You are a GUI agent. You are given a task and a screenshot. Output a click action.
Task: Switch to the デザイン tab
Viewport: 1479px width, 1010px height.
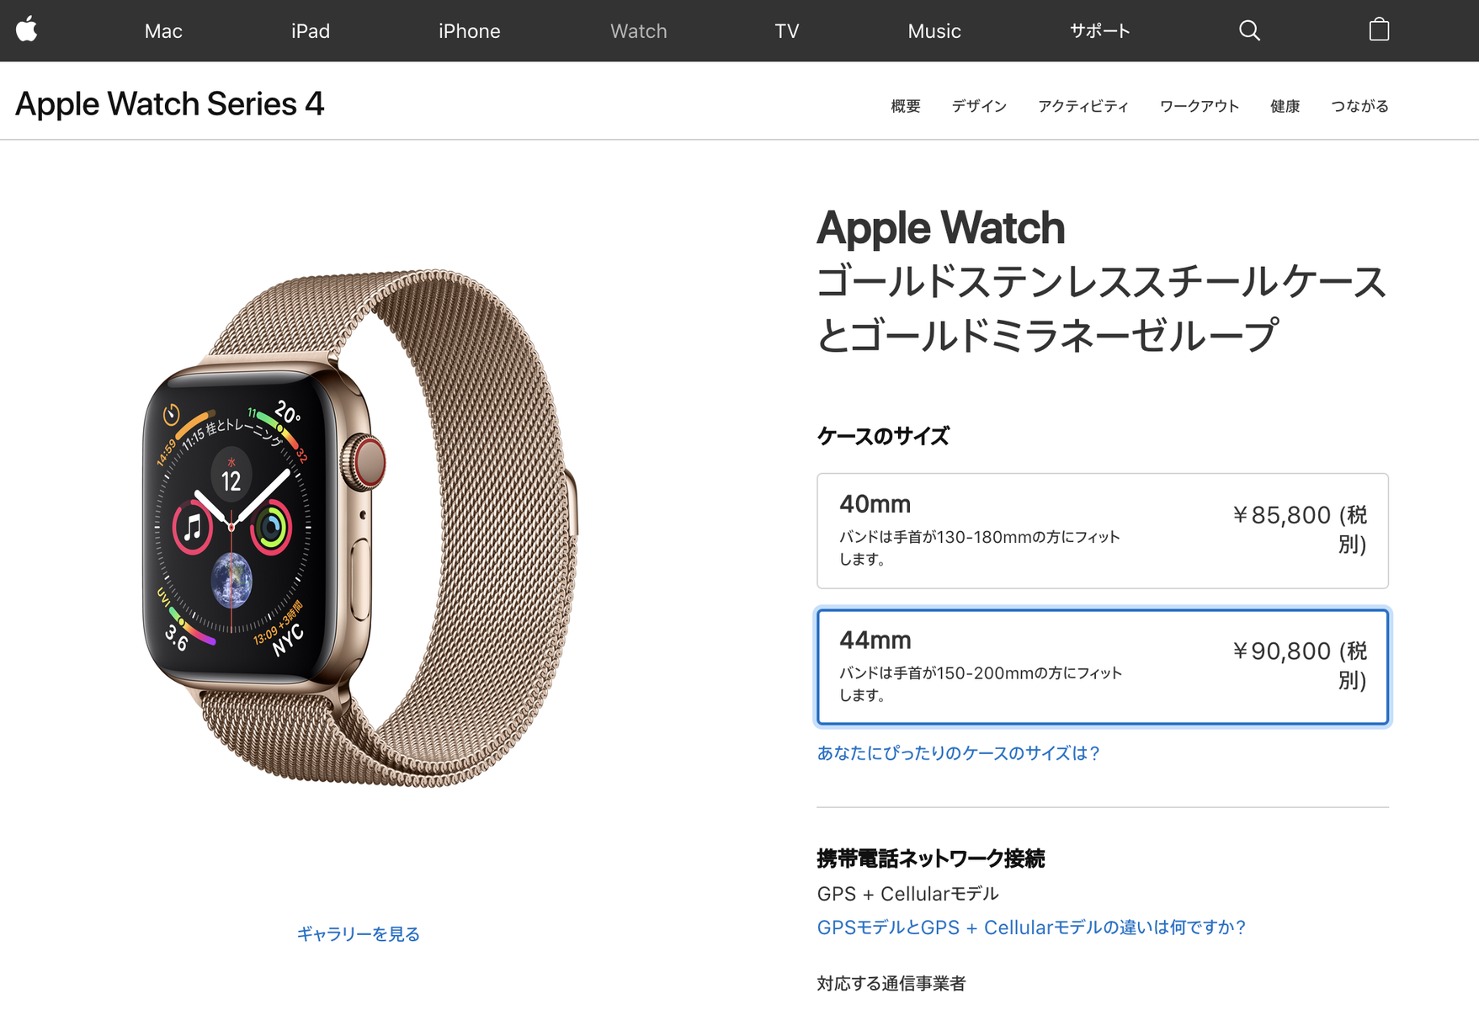979,106
